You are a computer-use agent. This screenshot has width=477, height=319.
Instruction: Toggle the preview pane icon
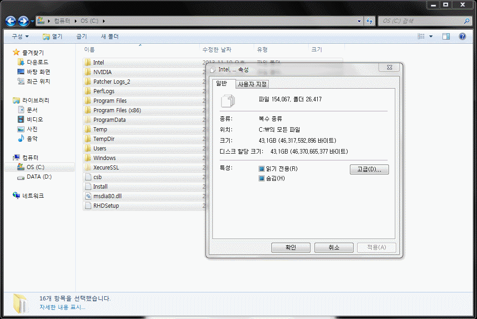click(446, 36)
